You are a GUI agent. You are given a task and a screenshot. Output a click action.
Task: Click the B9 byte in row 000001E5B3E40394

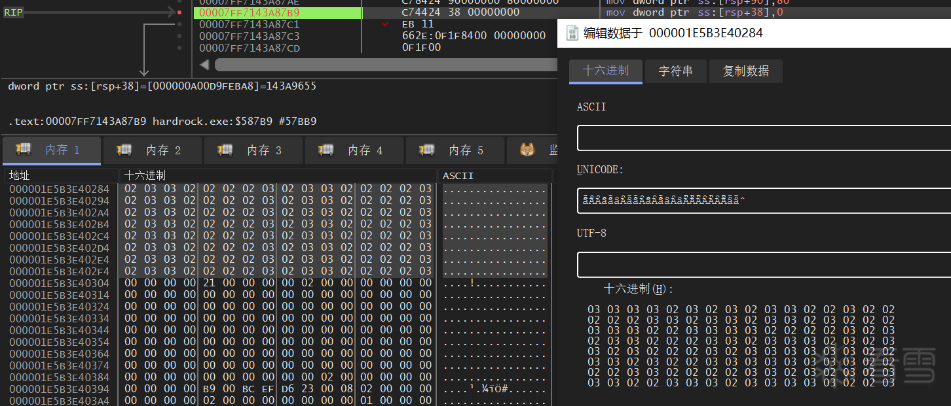pyautogui.click(x=210, y=389)
